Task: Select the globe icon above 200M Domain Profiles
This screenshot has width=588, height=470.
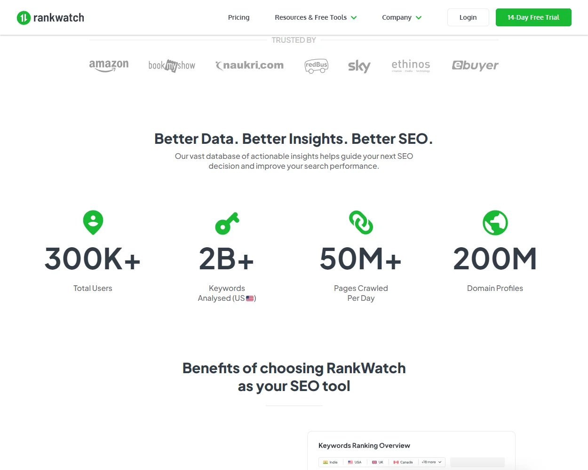Action: (x=495, y=222)
